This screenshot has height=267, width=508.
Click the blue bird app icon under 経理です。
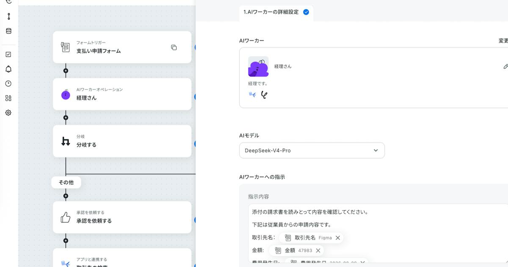[x=253, y=95]
